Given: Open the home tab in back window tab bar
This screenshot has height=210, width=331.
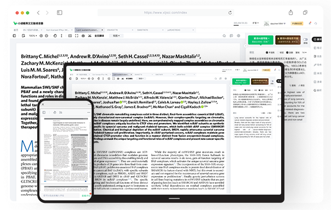Looking at the screenshot, I should coord(16,30).
